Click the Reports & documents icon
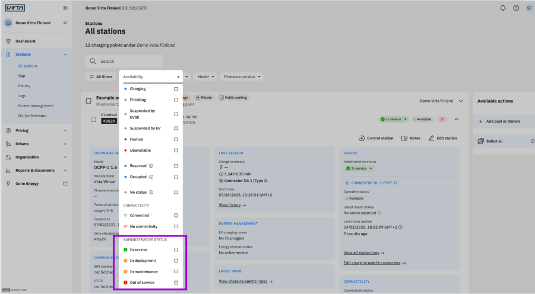The height and width of the screenshot is (294, 535). tap(8, 170)
